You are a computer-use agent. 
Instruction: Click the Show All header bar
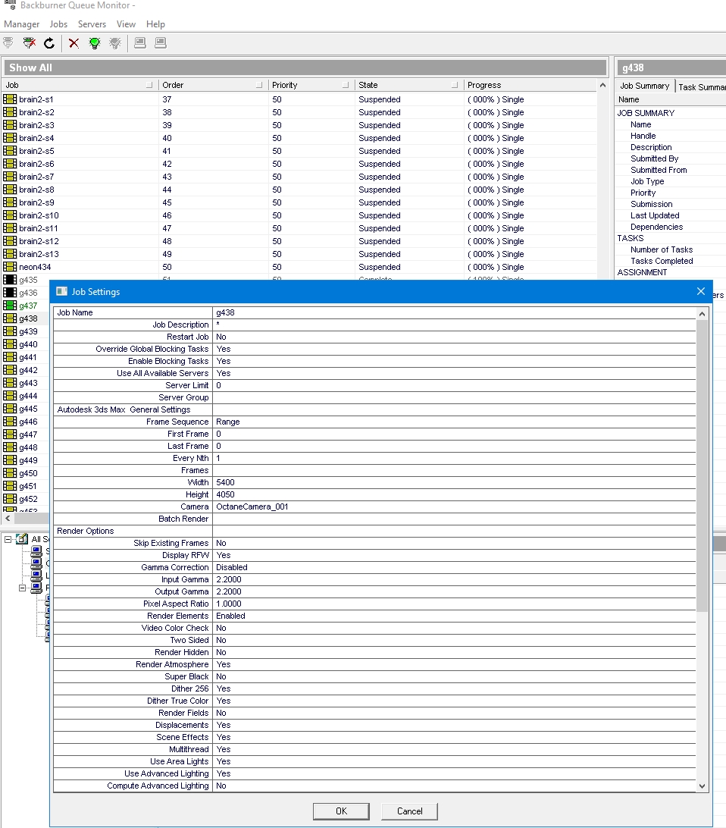click(x=305, y=67)
